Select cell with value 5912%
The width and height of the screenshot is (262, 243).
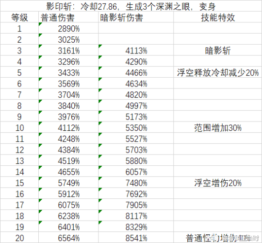click(x=68, y=193)
